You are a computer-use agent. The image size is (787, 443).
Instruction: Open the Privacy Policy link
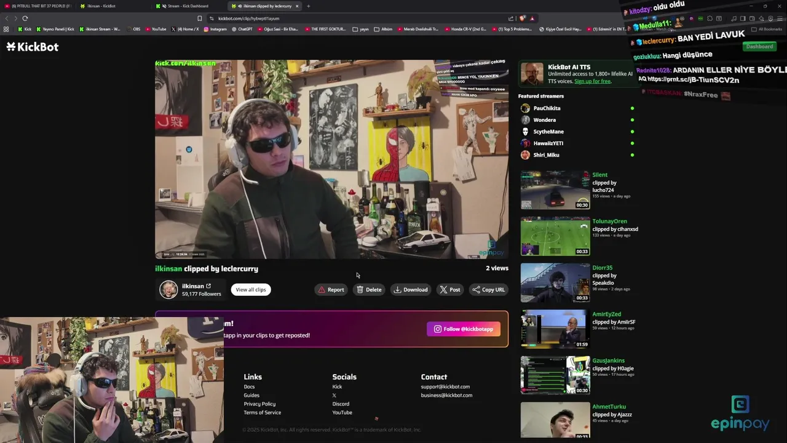[259, 404]
